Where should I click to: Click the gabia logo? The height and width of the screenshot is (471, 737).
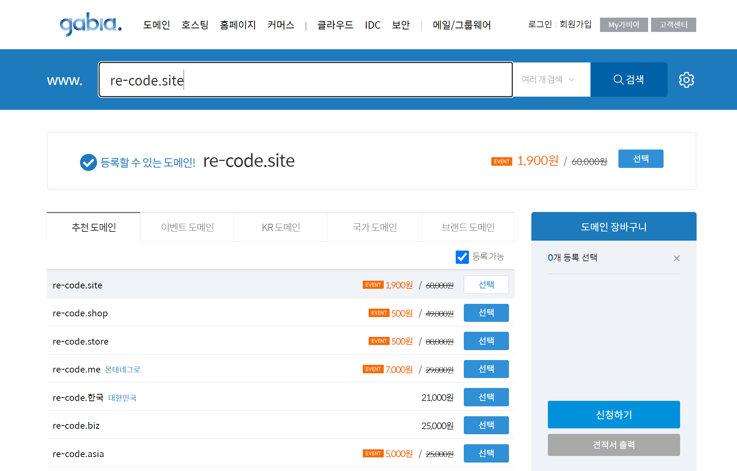coord(90,24)
